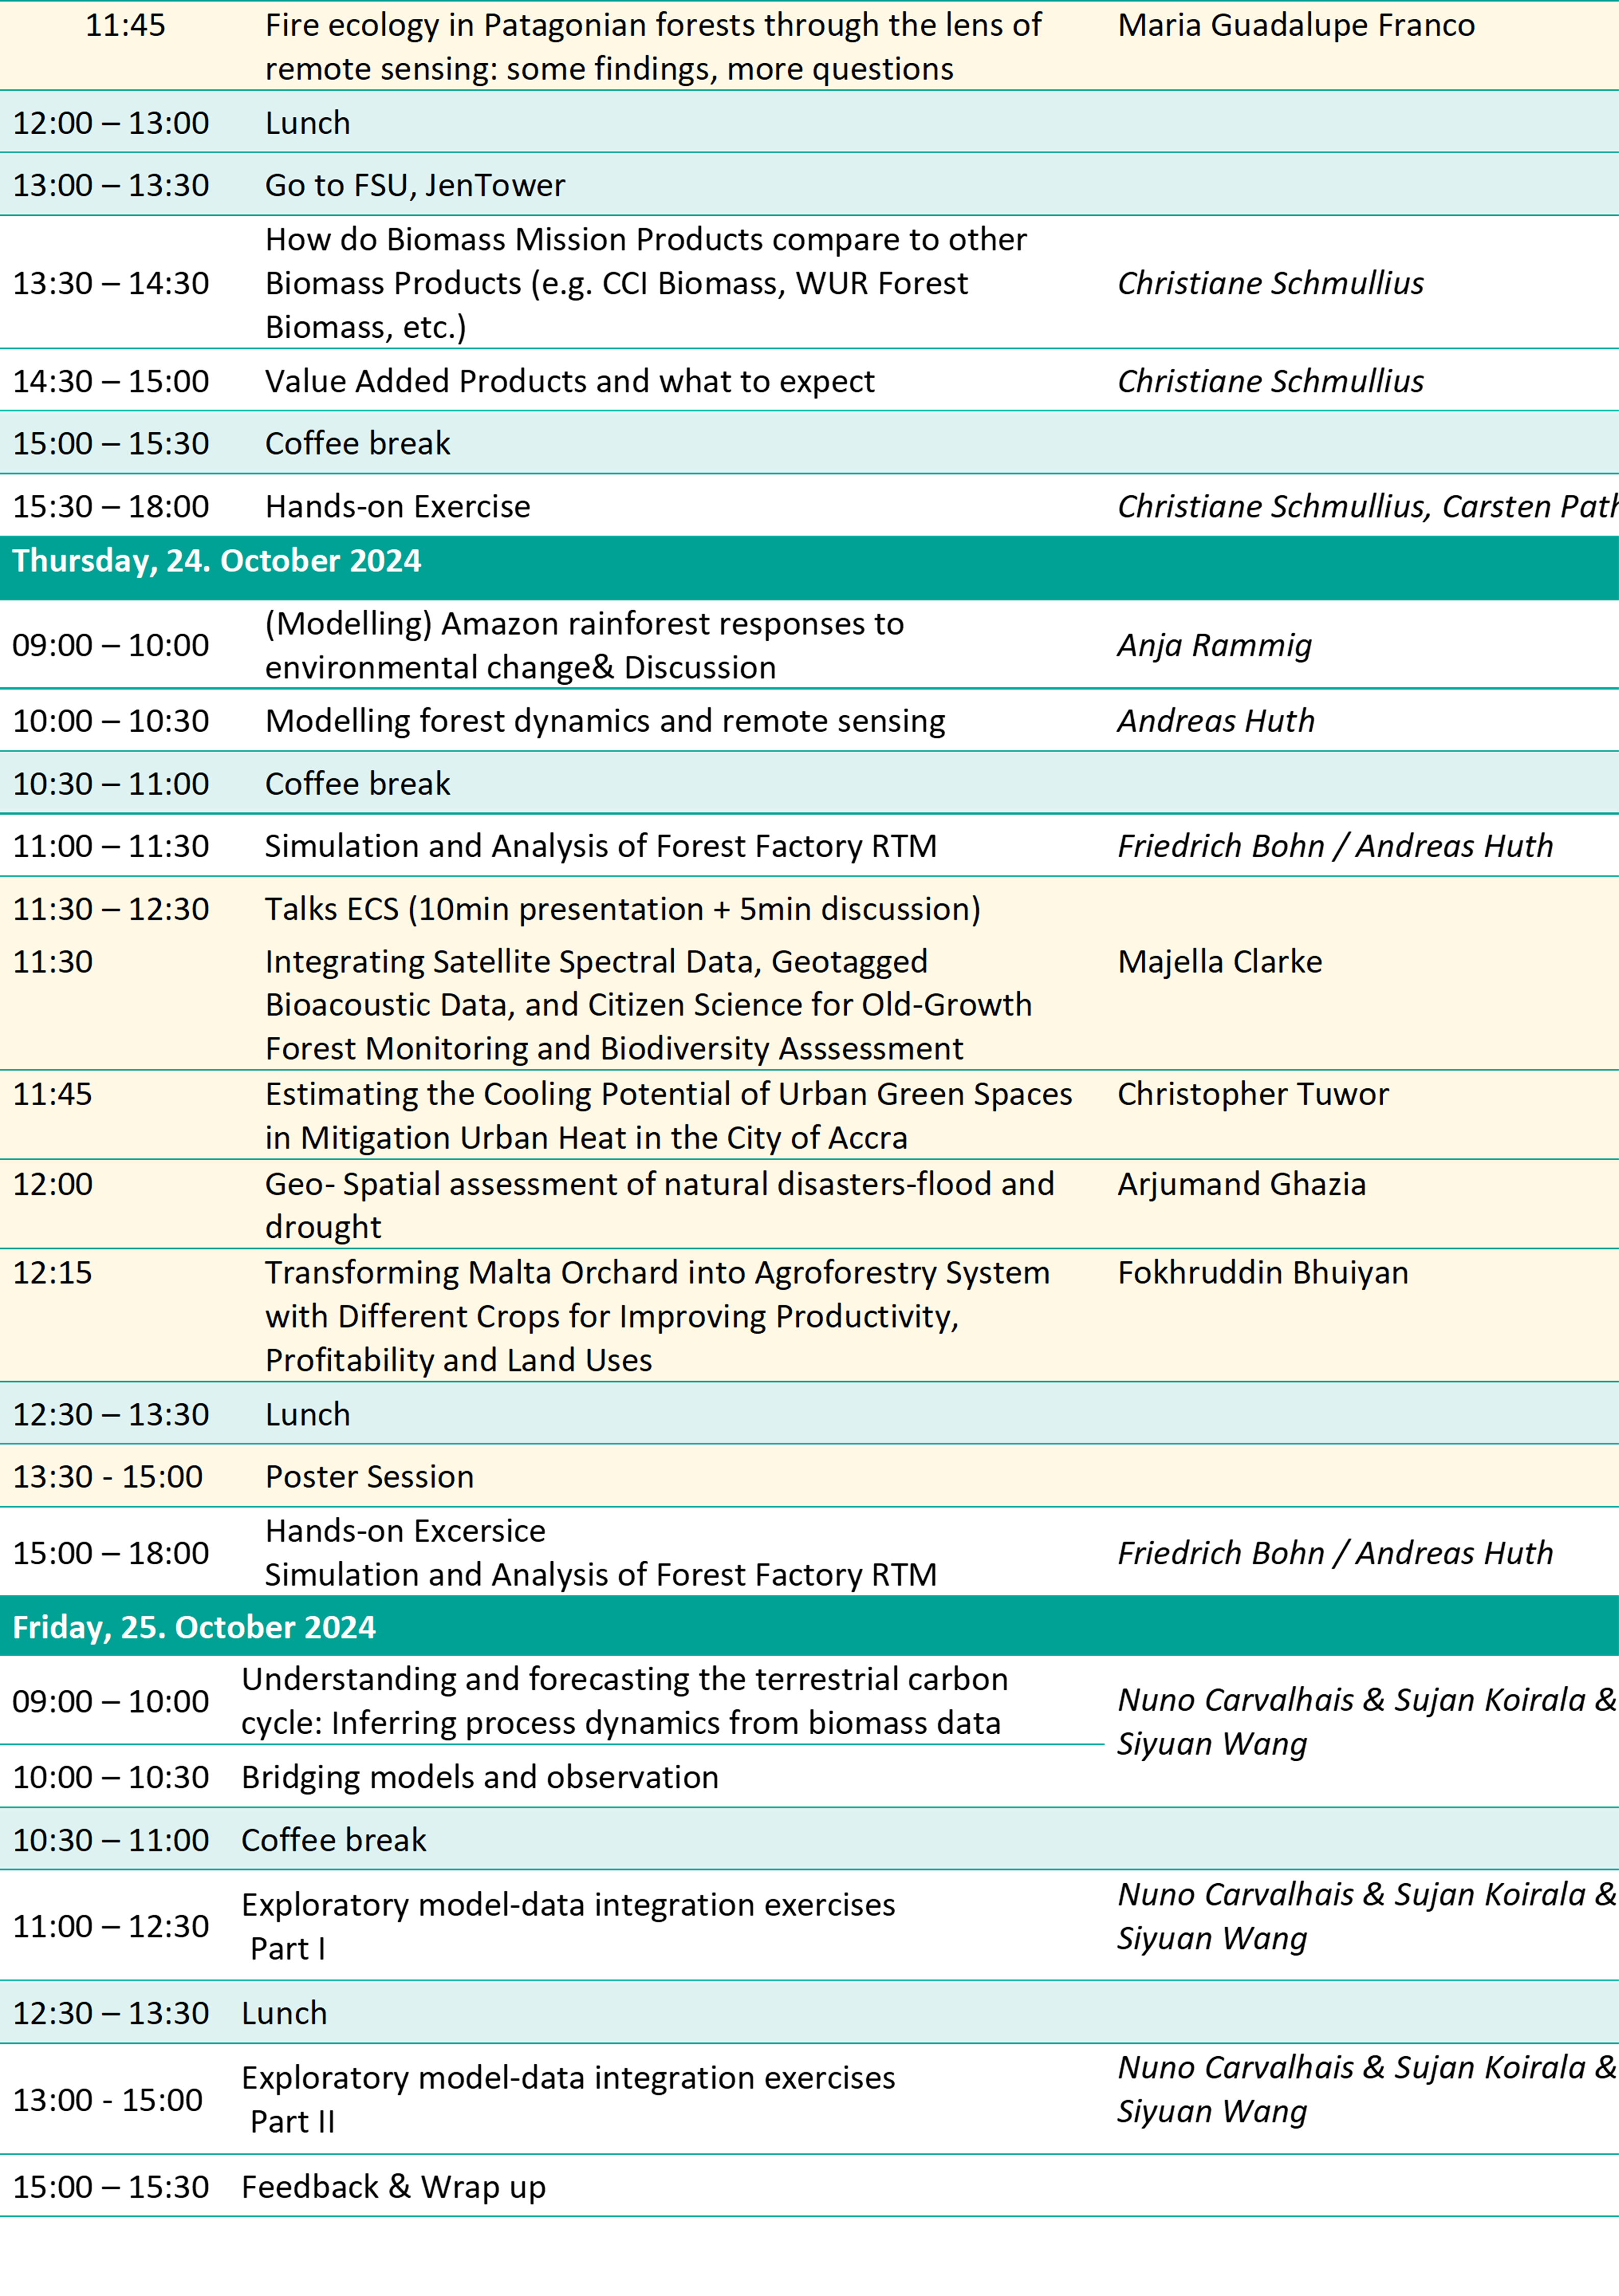Click speaker name Christopher Tuwor
The width and height of the screenshot is (1619, 2296).
pos(1252,1094)
